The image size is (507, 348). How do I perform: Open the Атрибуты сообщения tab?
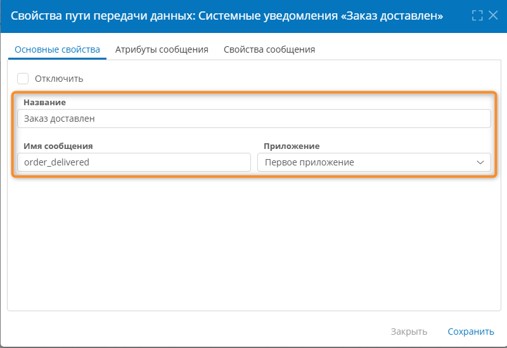(162, 49)
